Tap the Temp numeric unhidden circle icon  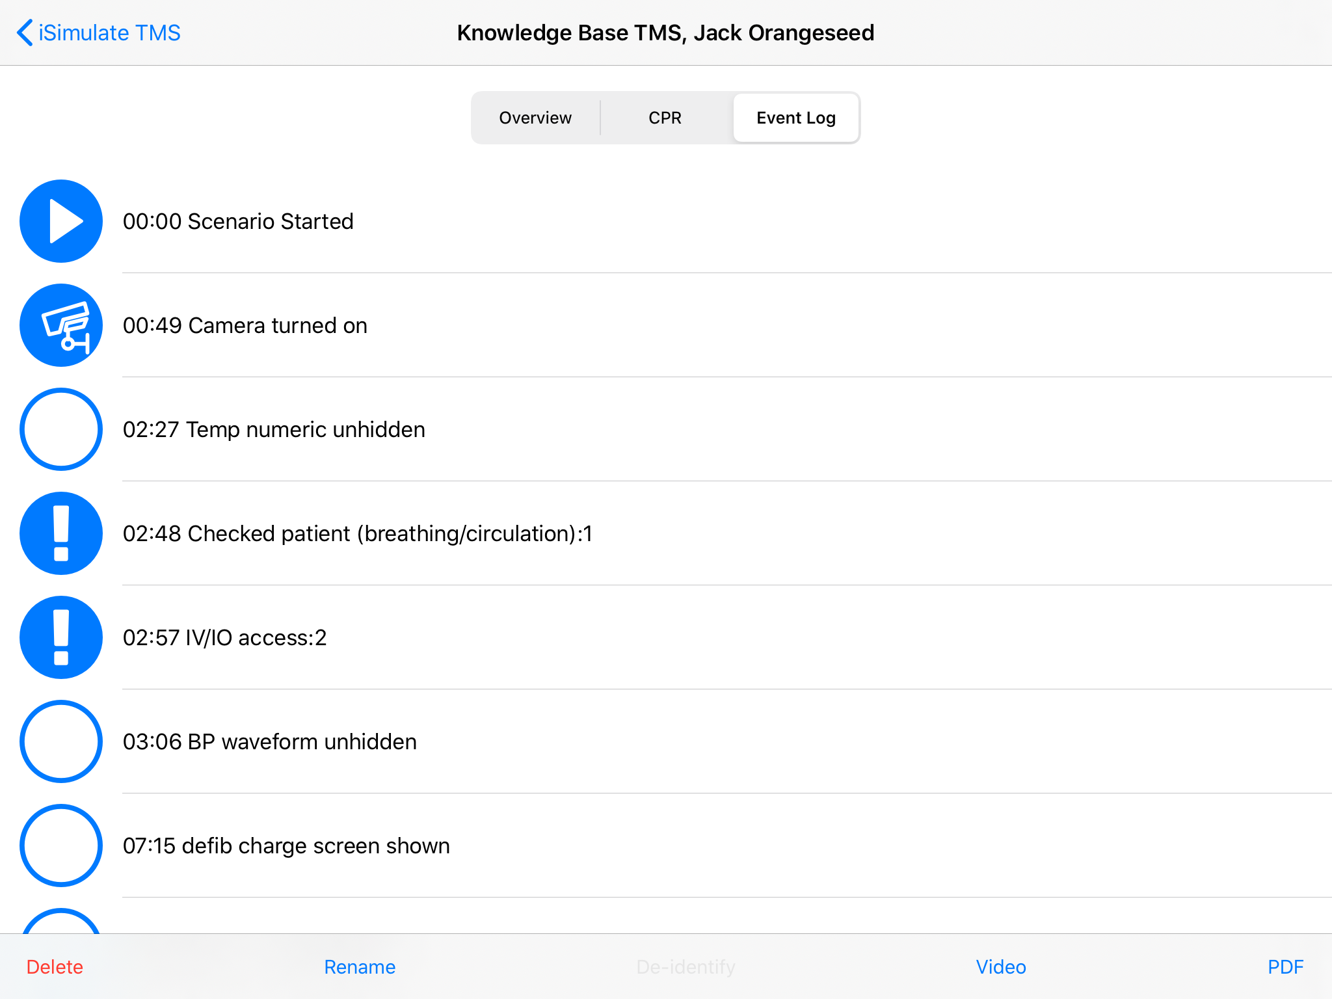[61, 429]
